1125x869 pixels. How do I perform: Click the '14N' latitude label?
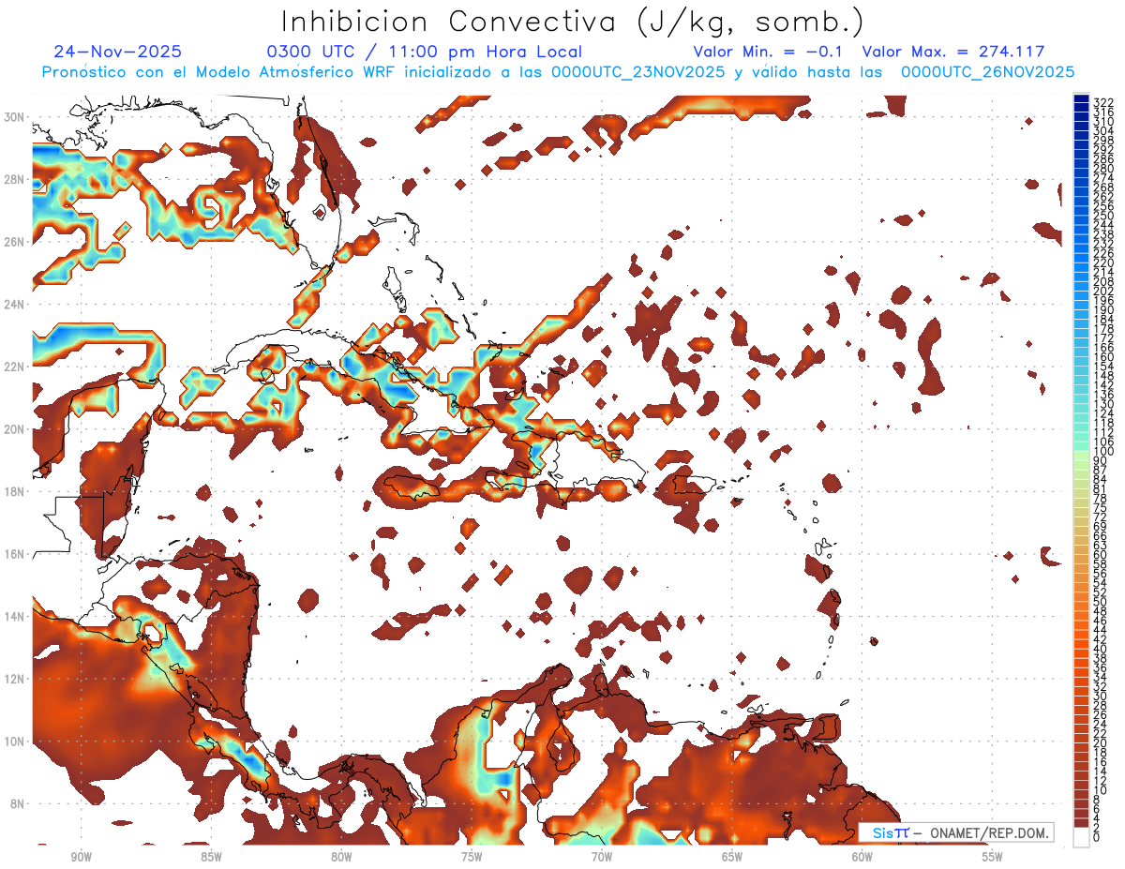[x=15, y=616]
